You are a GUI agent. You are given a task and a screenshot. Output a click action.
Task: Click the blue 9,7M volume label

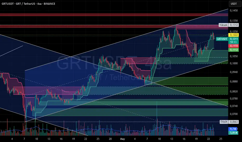pyautogui.click(x=233, y=129)
